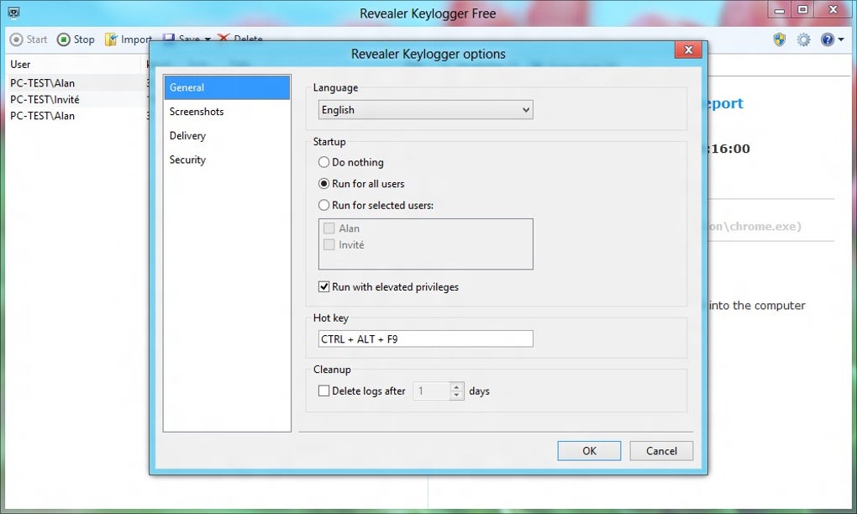Open the Security options category
857x514 pixels.
pyautogui.click(x=227, y=160)
